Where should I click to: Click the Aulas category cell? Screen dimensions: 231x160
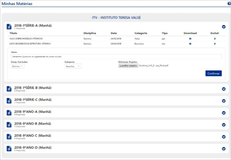point(137,39)
